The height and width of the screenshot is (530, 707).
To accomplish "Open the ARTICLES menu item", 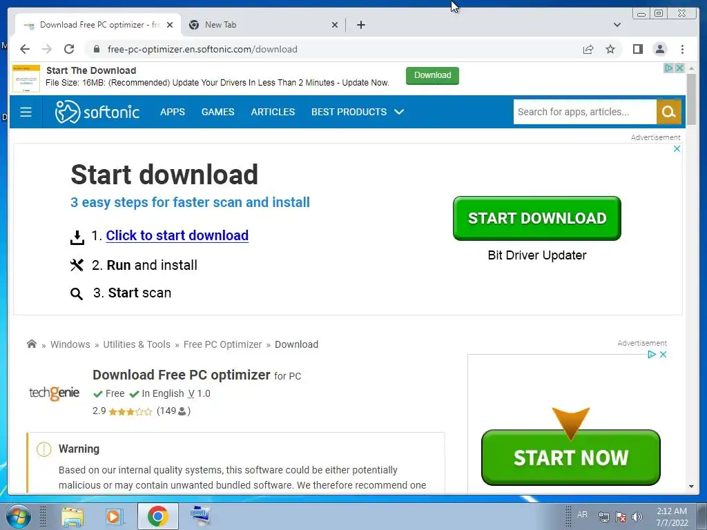I will click(273, 112).
